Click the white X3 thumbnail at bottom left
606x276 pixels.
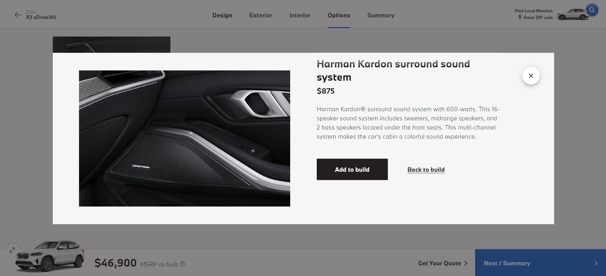(x=50, y=256)
